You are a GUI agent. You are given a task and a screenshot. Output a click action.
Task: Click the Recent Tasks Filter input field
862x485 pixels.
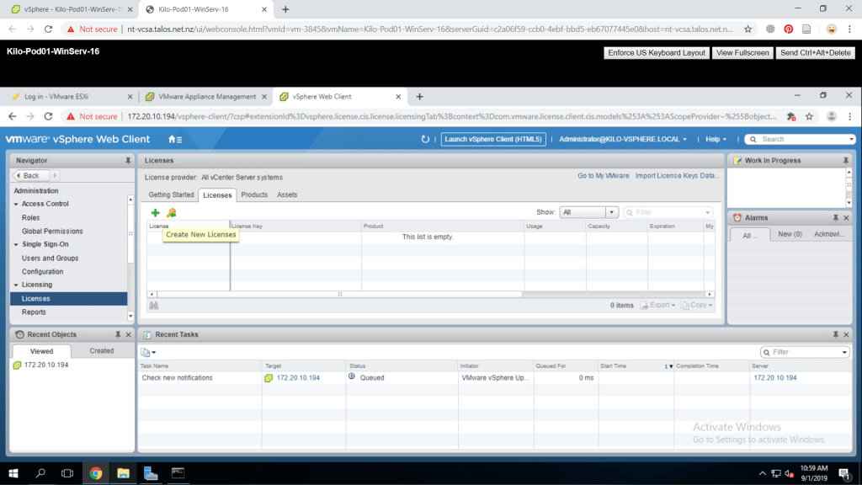(x=805, y=352)
